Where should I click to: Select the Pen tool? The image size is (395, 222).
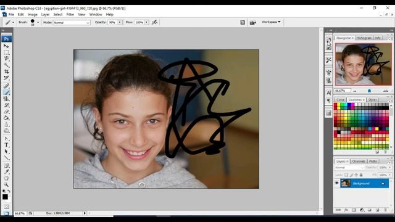[x=6, y=139]
